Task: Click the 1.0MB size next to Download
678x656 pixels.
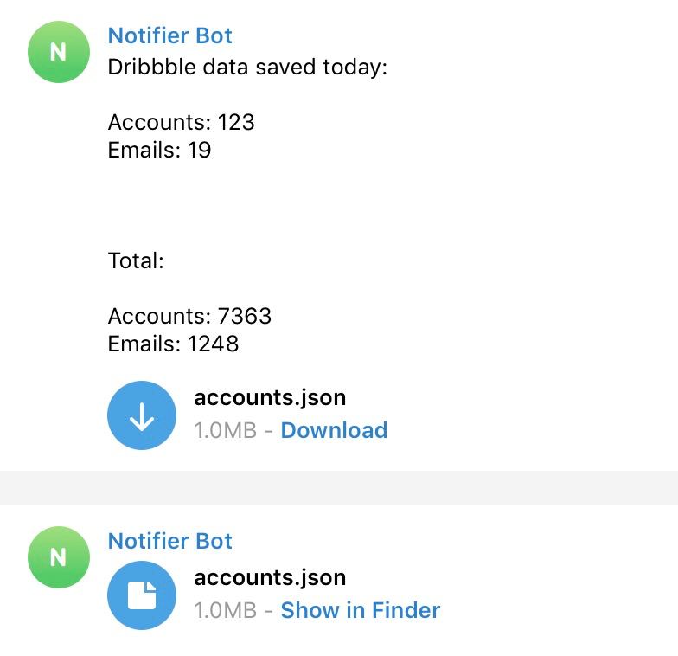Action: (225, 430)
